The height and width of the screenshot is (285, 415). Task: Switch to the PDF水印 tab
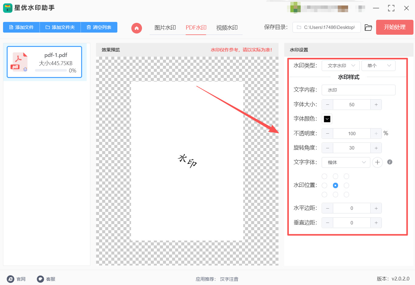(196, 28)
